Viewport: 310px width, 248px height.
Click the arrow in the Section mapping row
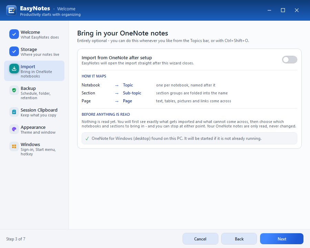(x=117, y=93)
